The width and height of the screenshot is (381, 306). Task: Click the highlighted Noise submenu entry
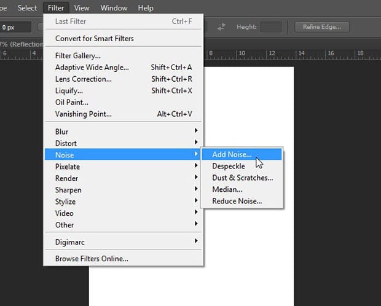[123, 155]
